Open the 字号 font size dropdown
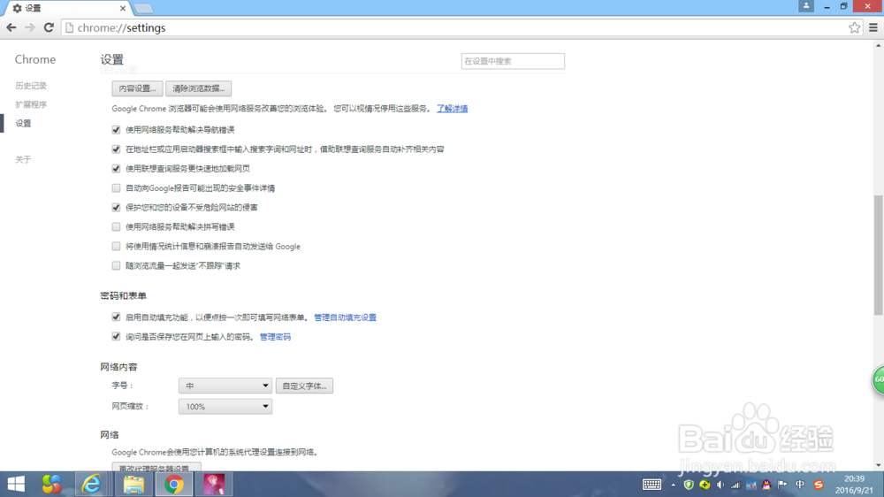The height and width of the screenshot is (497, 884). [225, 386]
